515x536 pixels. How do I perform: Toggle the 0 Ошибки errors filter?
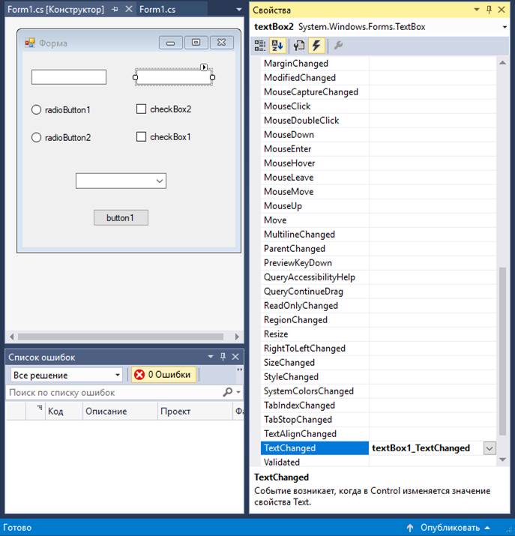[163, 375]
